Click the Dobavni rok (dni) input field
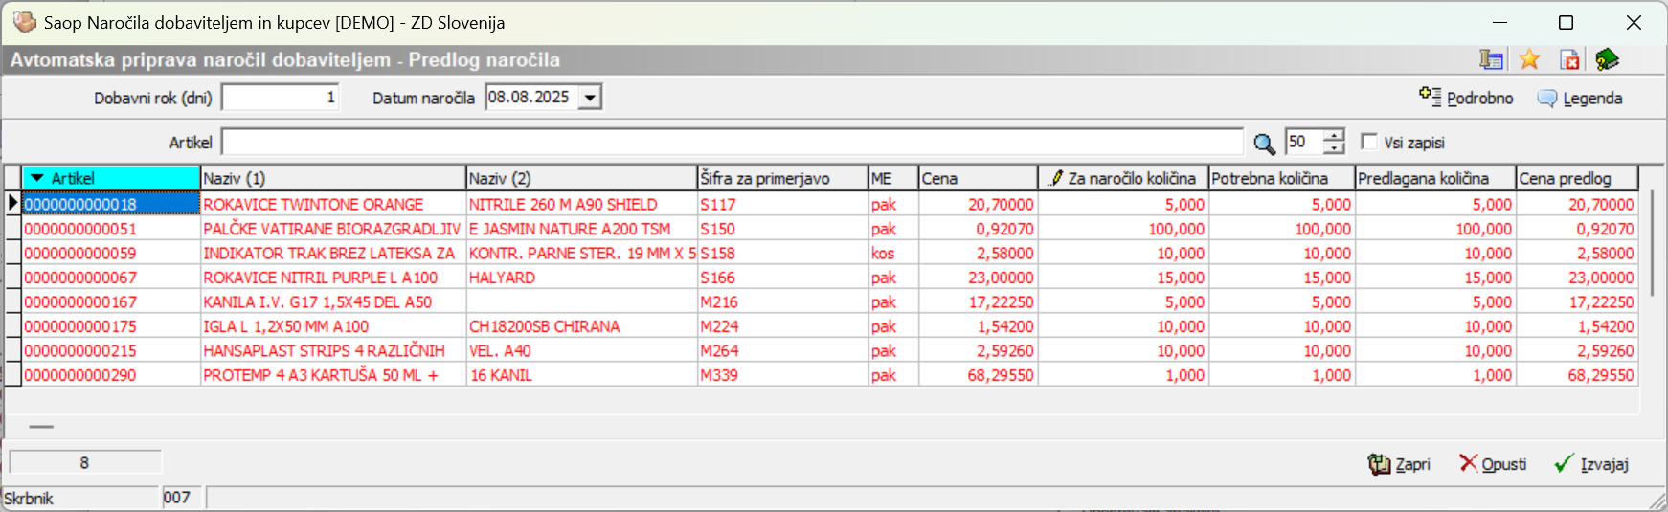Viewport: 1668px width, 512px height. (281, 98)
